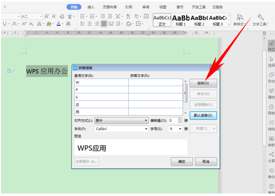
Task: Open paragraph shading fill bucket
Action: pyautogui.click(x=129, y=24)
